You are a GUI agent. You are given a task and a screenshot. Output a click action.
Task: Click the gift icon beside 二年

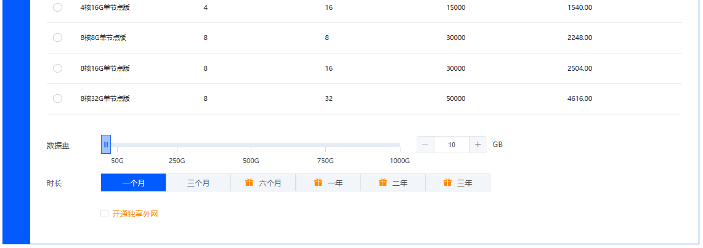383,183
